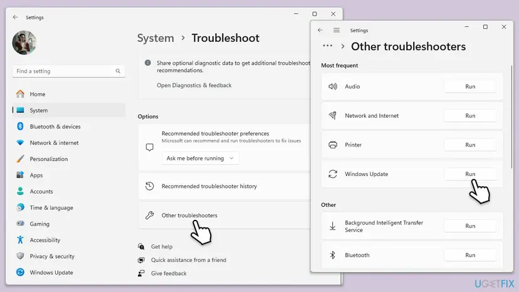Click the search magnifier icon in Find a setting
519x292 pixels.
click(118, 71)
